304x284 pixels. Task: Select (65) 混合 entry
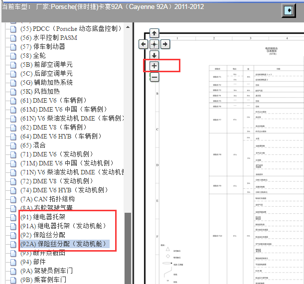click(x=33, y=145)
